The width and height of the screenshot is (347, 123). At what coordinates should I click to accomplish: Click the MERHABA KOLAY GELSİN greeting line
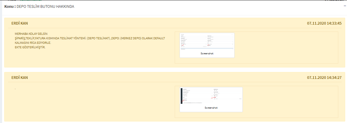point(31,34)
